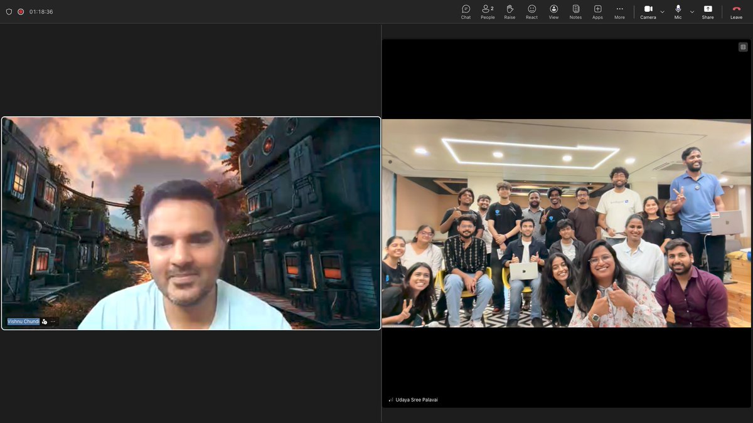Click the meeting timer 01:18:36
Screen dimensions: 753x423
pos(41,11)
